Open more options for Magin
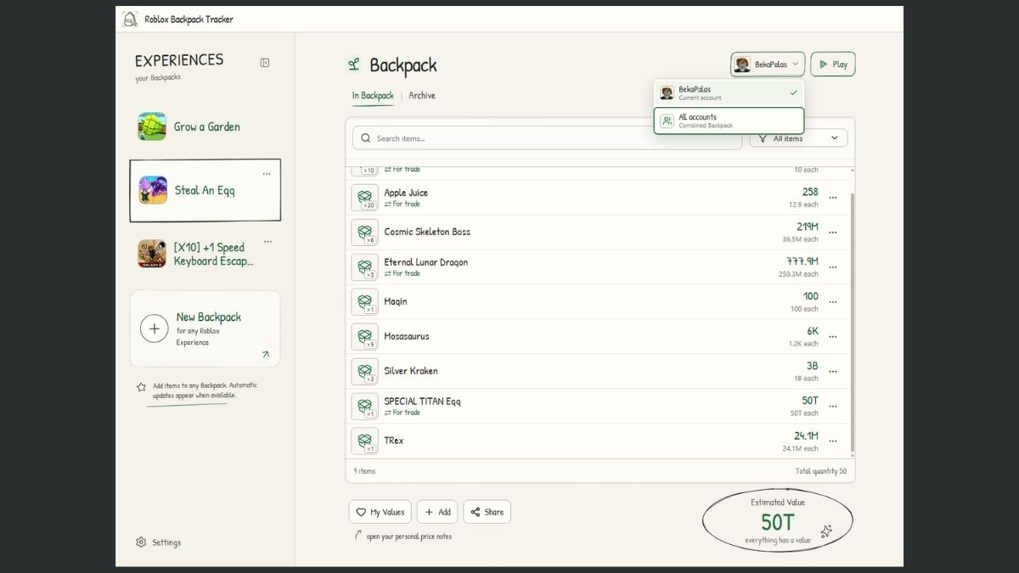The height and width of the screenshot is (573, 1019). click(833, 302)
